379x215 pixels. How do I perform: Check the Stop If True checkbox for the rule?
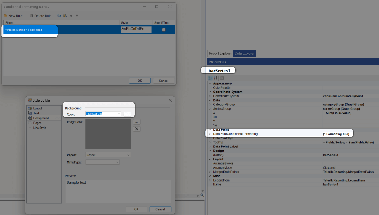163,29
